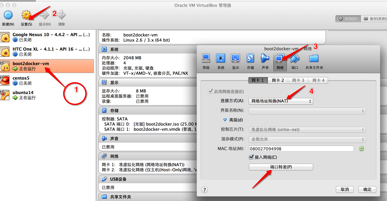Open the 常规 general settings icon

pyautogui.click(x=206, y=58)
